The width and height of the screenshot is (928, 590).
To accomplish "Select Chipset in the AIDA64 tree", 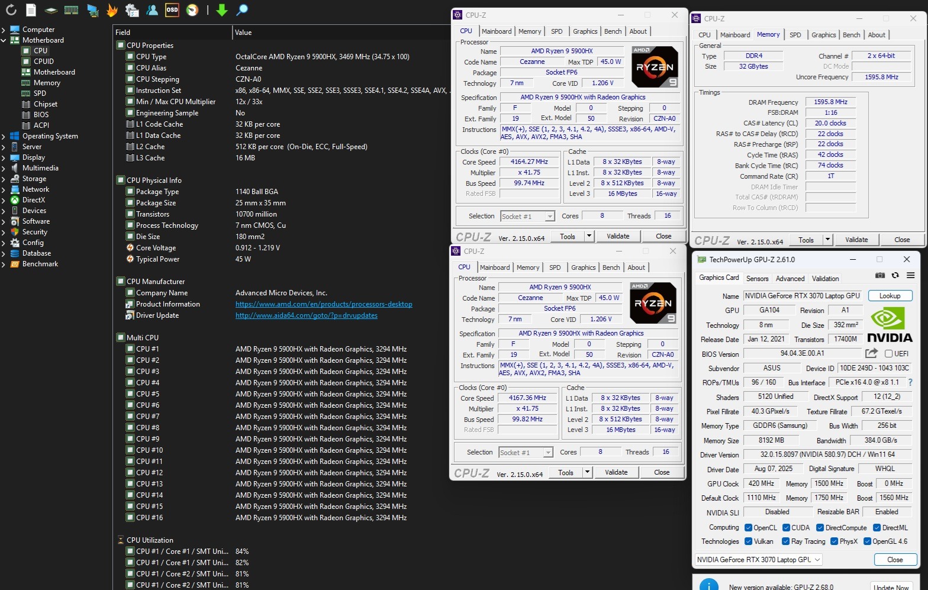I will click(x=46, y=104).
